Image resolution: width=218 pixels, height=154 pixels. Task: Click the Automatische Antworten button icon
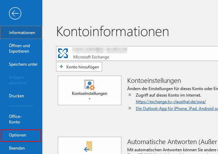tap(89, 146)
